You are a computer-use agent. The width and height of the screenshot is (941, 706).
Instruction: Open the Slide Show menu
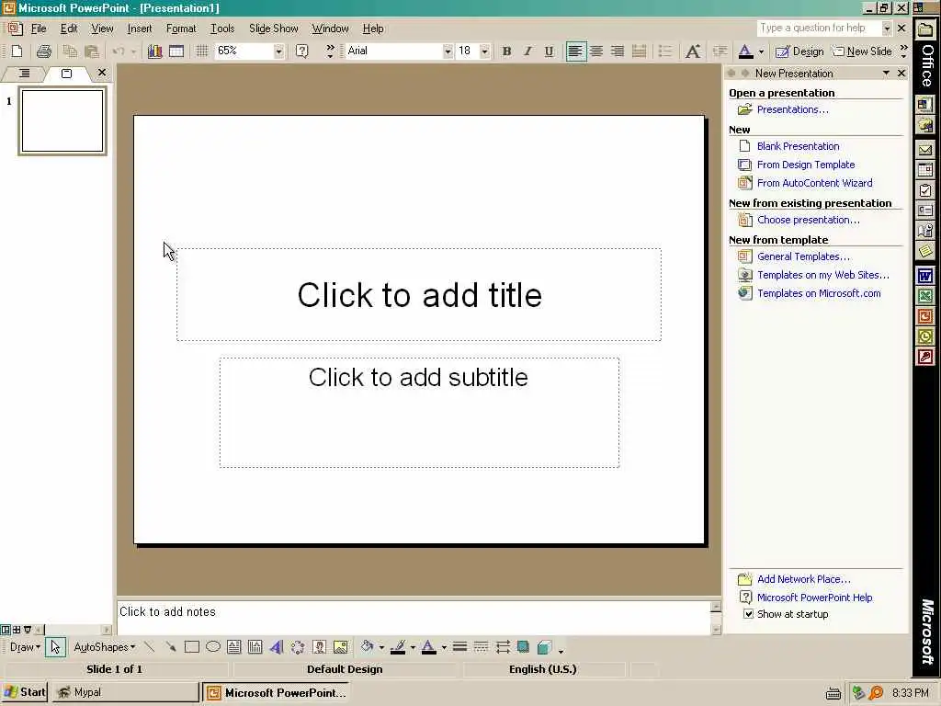274,28
